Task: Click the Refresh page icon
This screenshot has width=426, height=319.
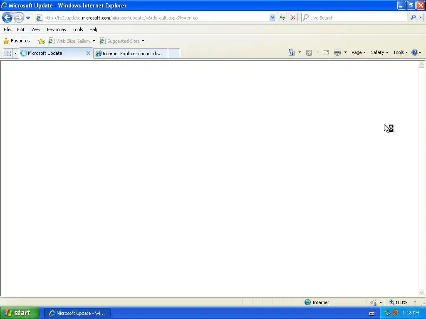Action: pos(282,18)
